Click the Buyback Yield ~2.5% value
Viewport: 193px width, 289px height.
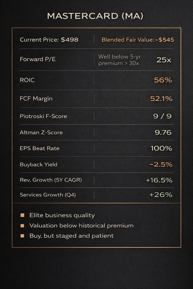click(x=161, y=164)
